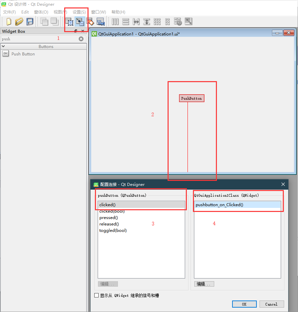The image size is (298, 312).
Task: Click the Adjust Size toolbar icon
Action: point(188,21)
